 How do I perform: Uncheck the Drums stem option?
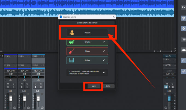tap(87, 42)
